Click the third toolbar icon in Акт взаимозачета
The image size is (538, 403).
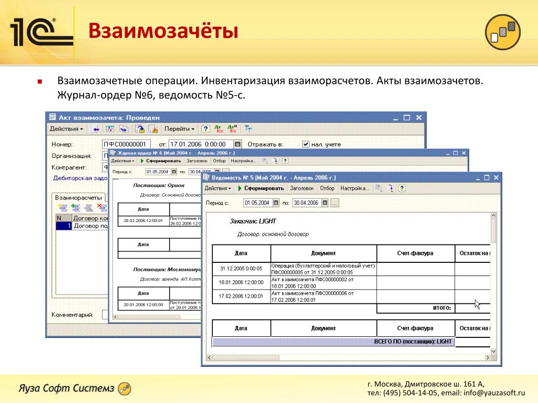tap(123, 129)
